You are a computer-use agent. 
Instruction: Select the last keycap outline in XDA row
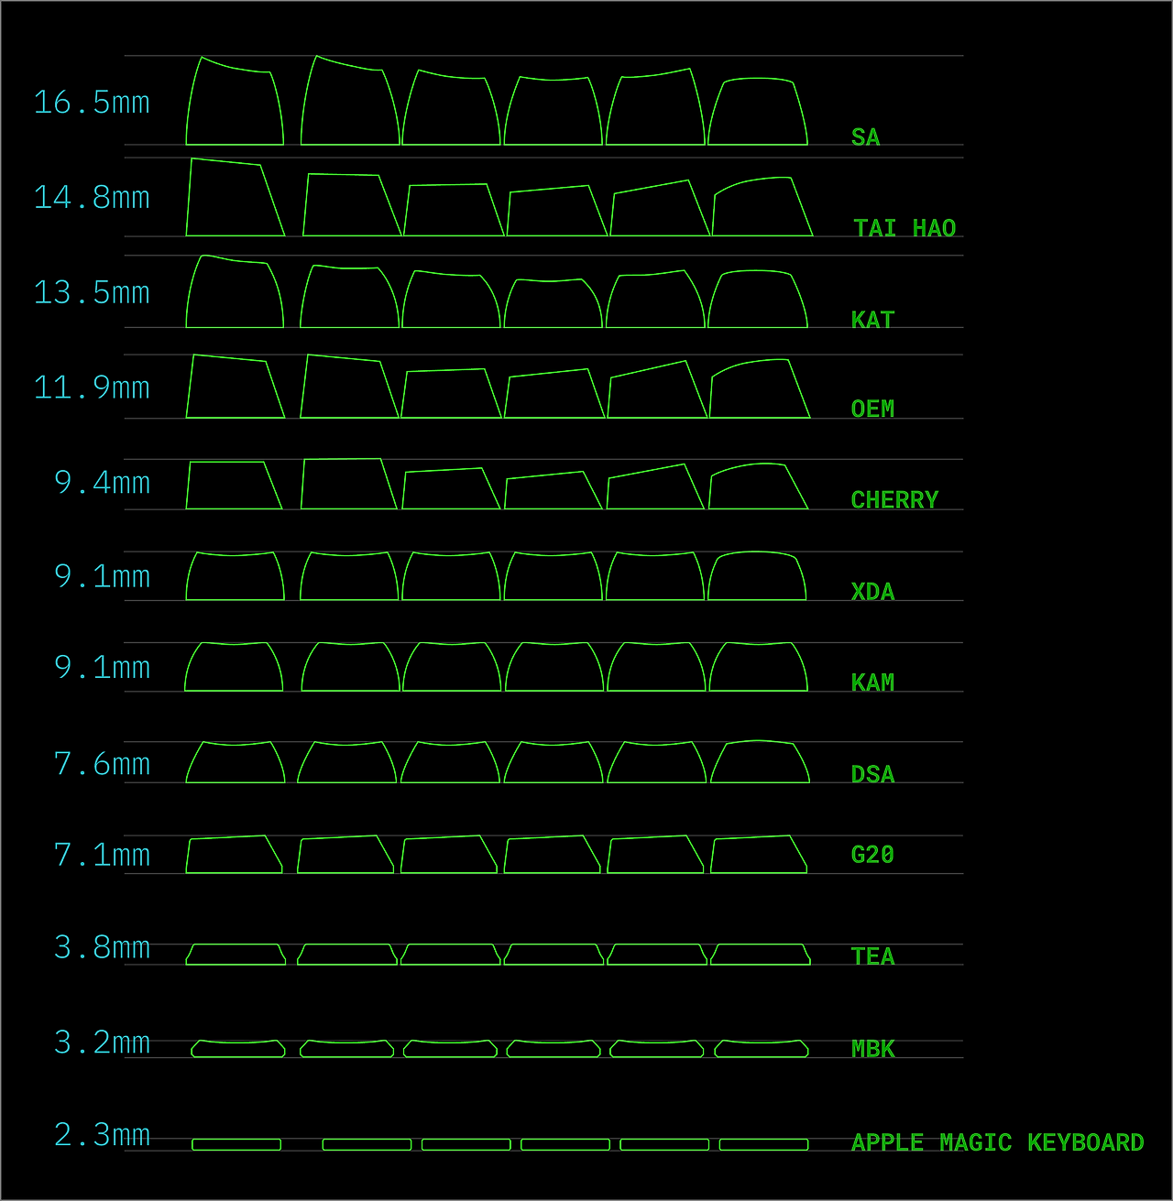pos(757,576)
